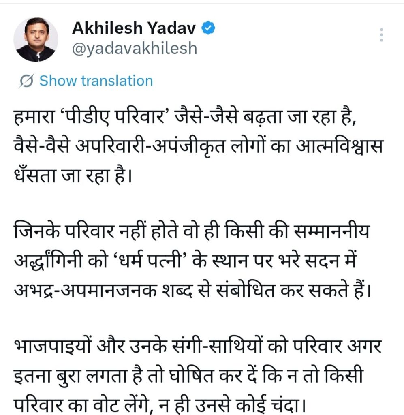
Task: Click the word आत्मविश्वास in the first paragraph
Action: pos(340,144)
